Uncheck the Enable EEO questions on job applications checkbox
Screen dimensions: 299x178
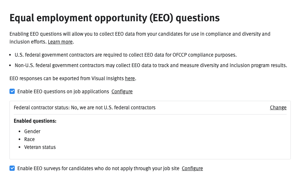(12, 91)
